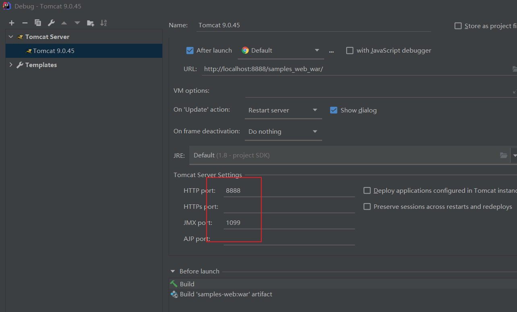Uncheck the After launch checkbox

[190, 51]
